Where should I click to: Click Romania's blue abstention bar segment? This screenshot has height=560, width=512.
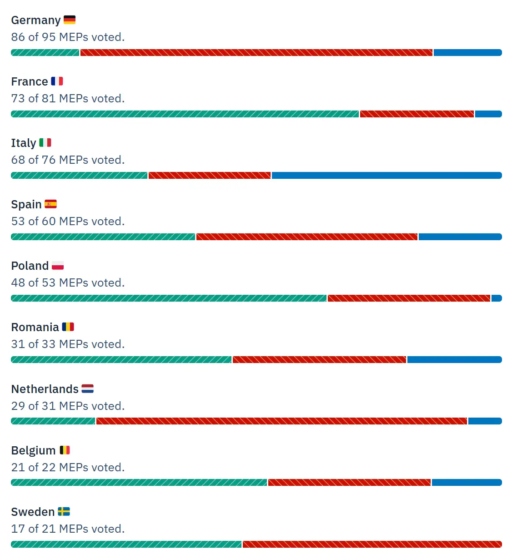[454, 360]
